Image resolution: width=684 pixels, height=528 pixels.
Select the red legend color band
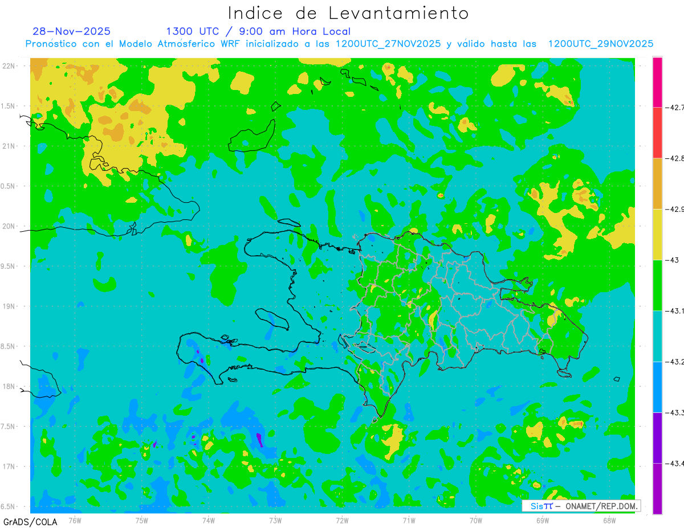pyautogui.click(x=657, y=133)
